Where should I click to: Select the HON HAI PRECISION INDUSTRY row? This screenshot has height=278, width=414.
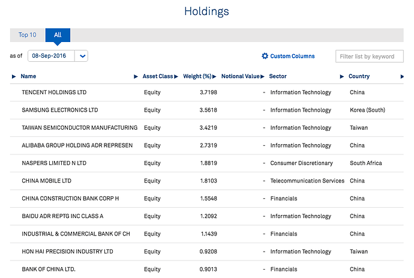(67, 252)
